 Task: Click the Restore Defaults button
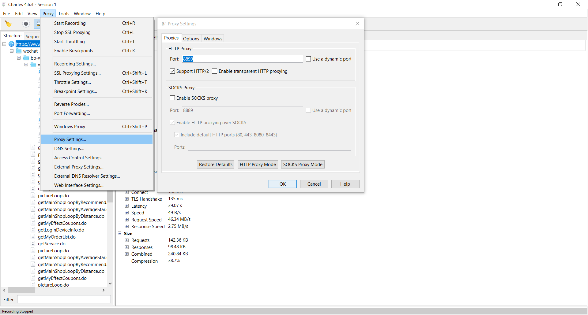[216, 165]
